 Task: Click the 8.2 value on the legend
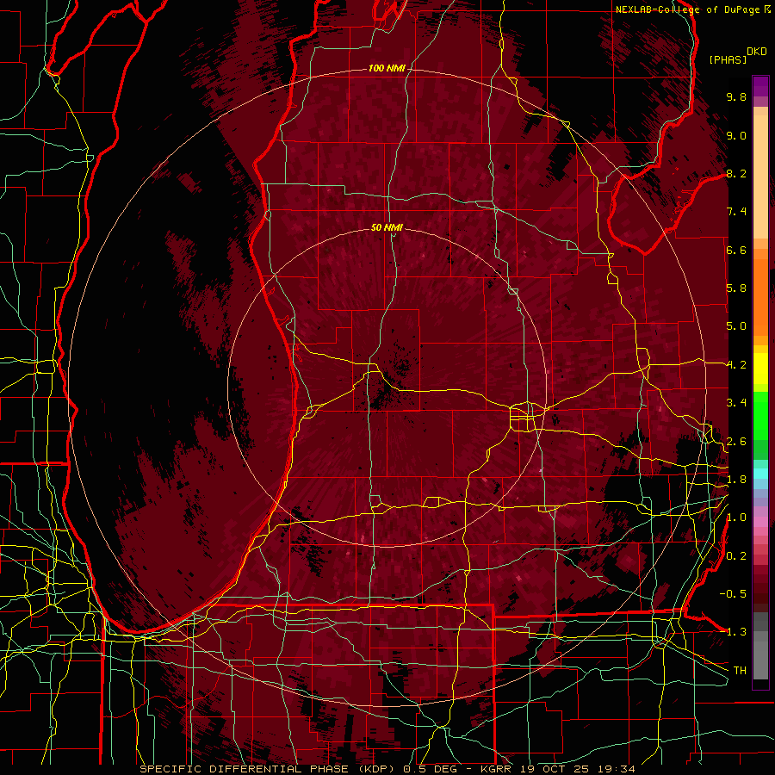tap(736, 173)
